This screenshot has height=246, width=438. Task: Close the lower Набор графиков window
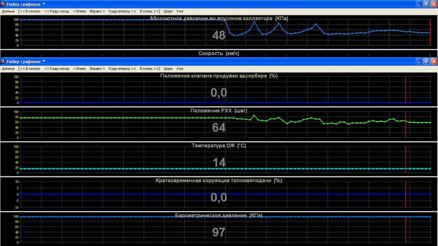(x=433, y=61)
